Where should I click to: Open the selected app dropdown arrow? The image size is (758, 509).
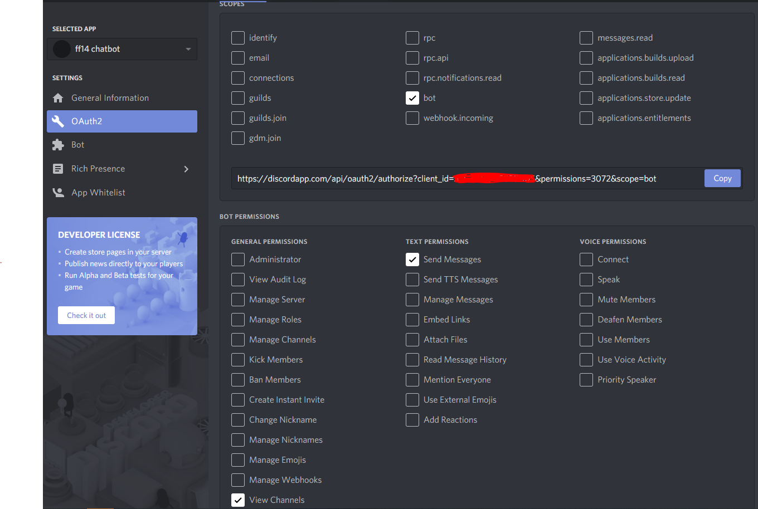coord(188,49)
